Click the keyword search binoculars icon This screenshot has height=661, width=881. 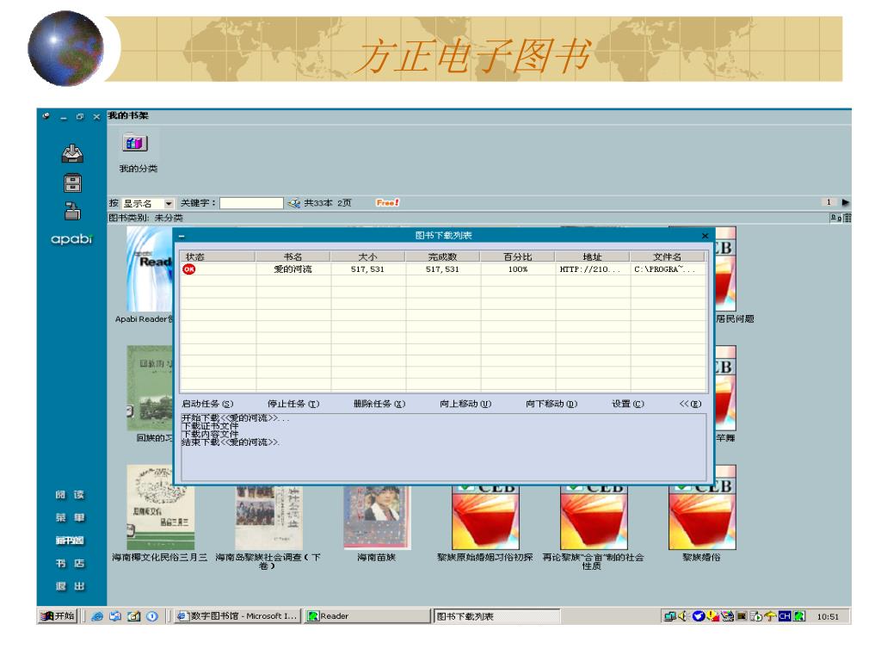tap(293, 203)
